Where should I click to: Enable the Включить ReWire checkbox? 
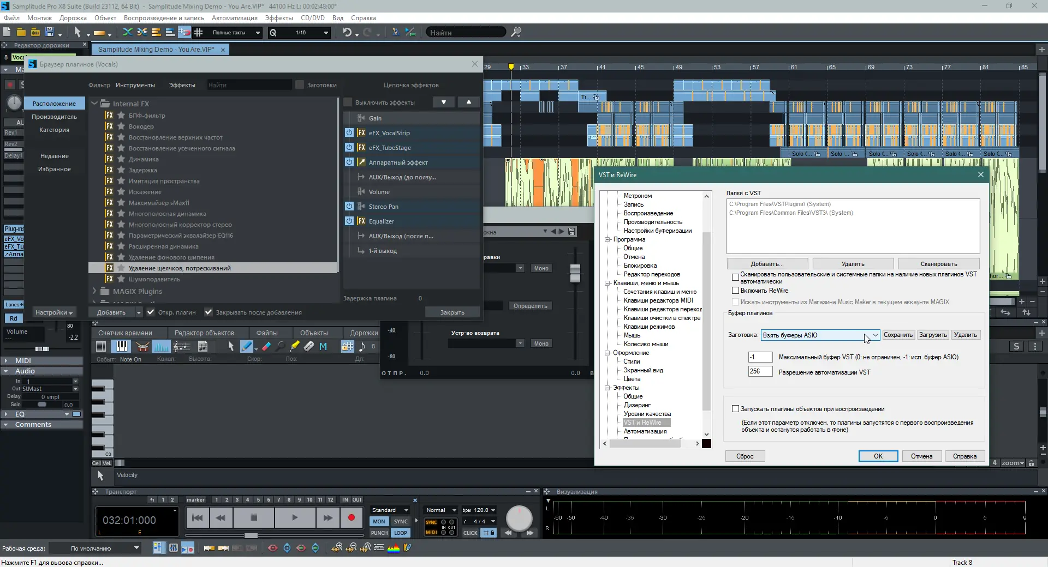click(x=736, y=291)
